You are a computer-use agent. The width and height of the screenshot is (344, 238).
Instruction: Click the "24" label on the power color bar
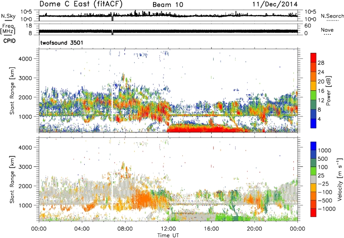321,72
